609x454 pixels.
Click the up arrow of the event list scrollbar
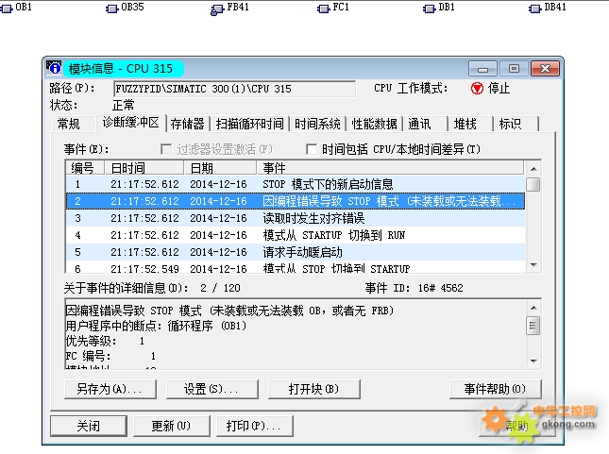(x=533, y=169)
